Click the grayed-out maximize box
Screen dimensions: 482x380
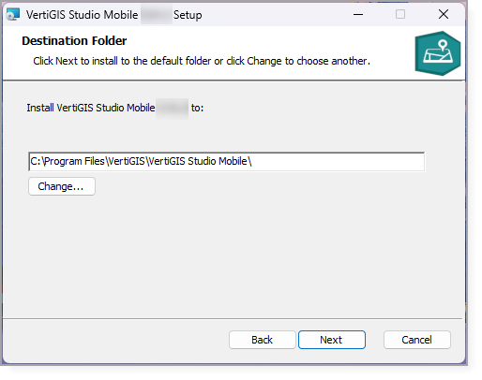[400, 14]
